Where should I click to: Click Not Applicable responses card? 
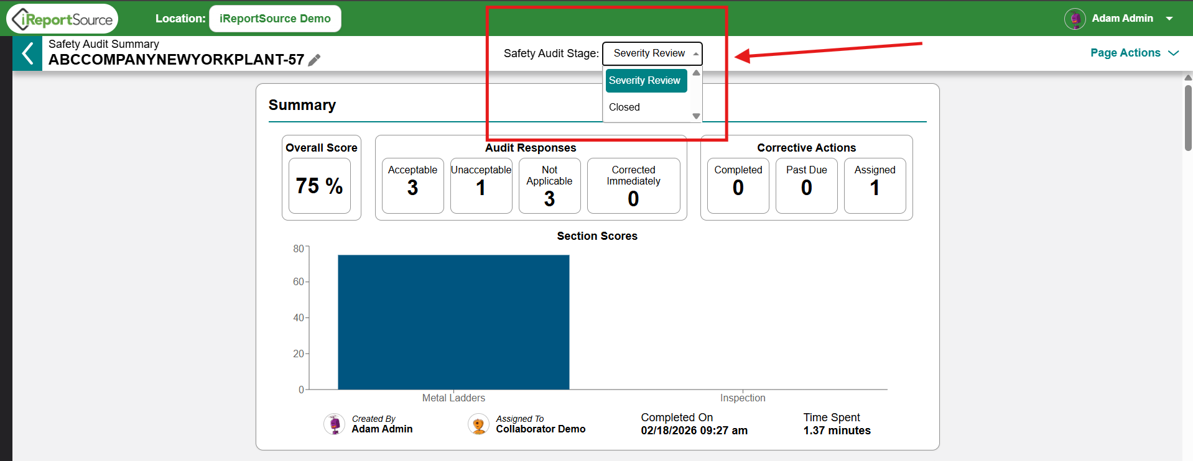pyautogui.click(x=550, y=186)
